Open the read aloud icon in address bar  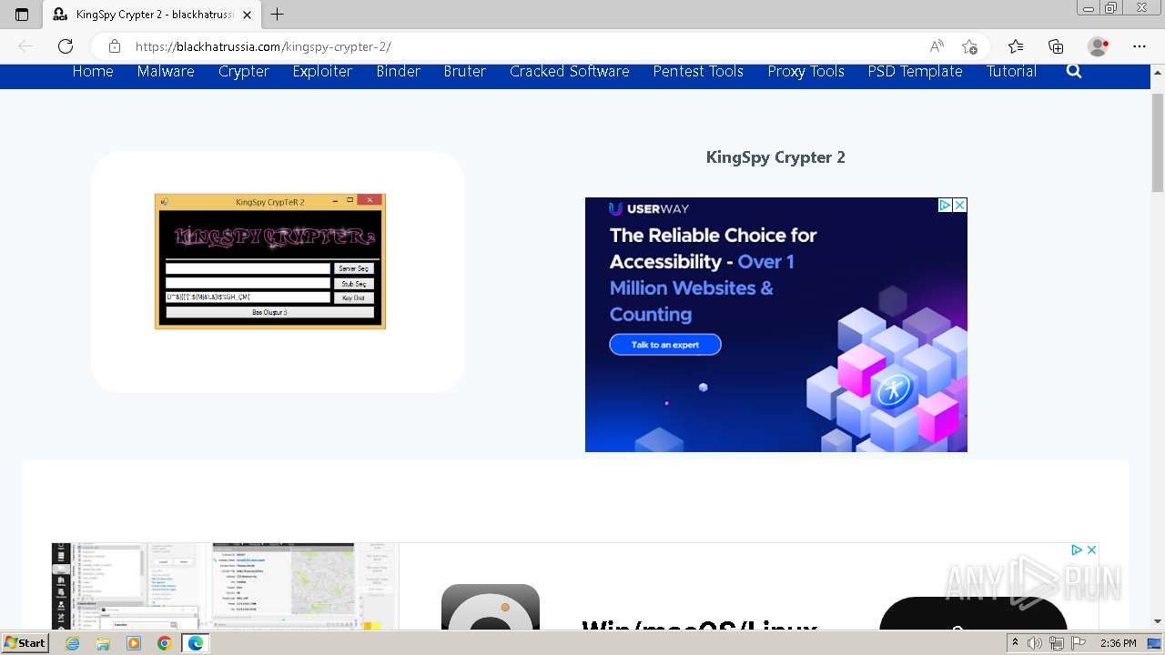click(937, 46)
